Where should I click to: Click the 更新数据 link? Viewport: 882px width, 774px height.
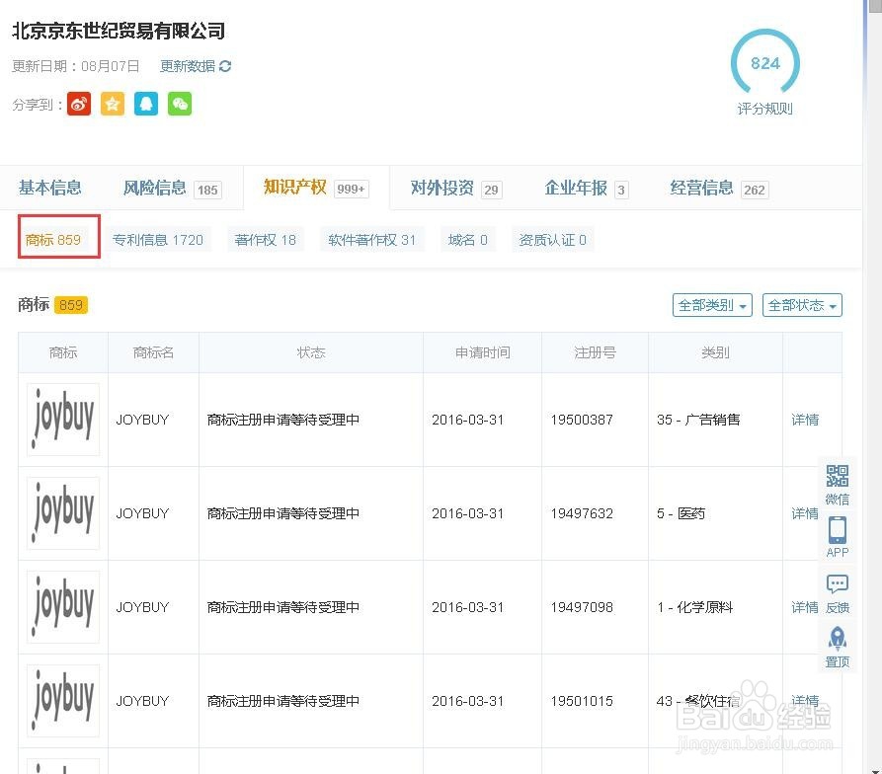coord(188,66)
